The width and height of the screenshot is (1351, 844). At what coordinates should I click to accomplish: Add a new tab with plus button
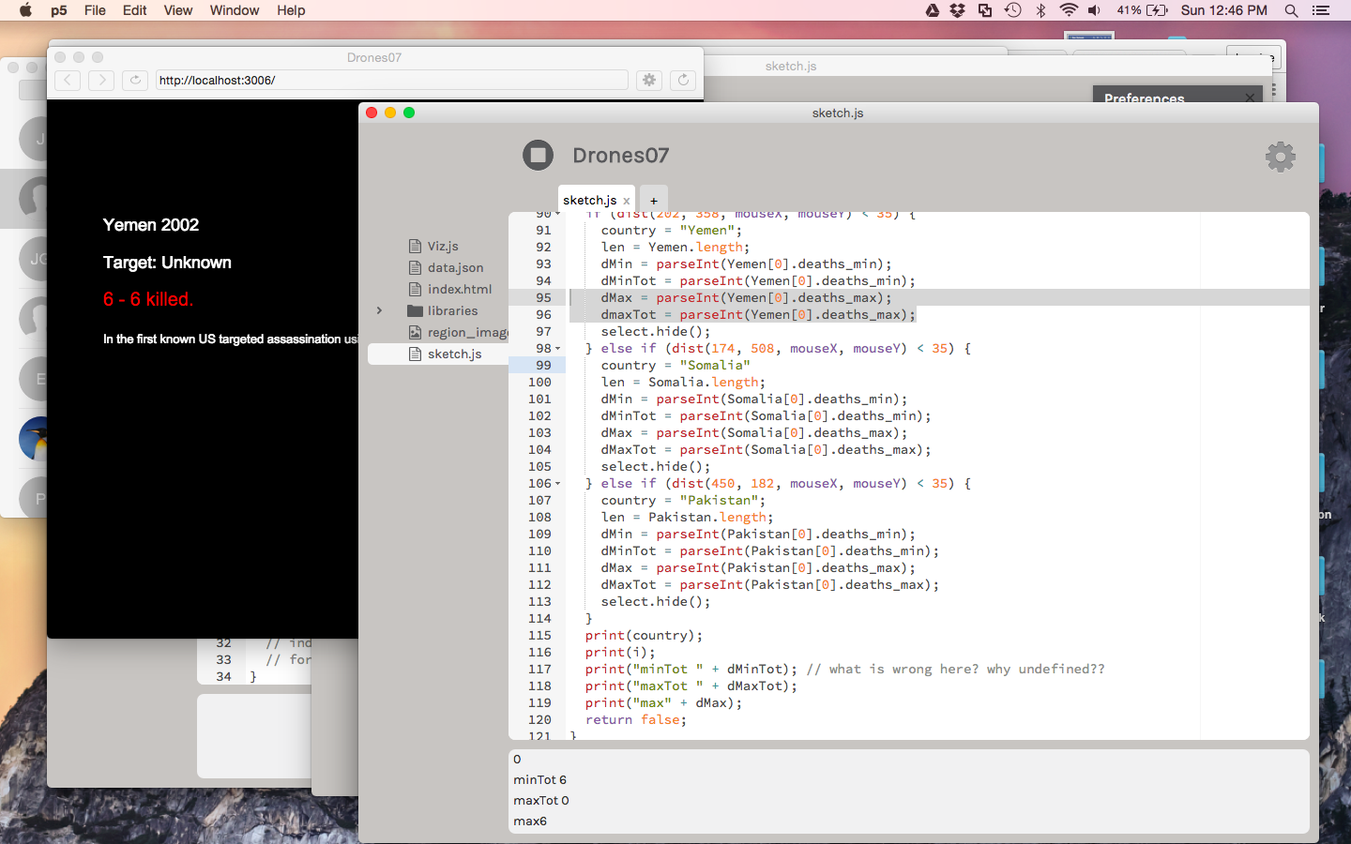[654, 201]
